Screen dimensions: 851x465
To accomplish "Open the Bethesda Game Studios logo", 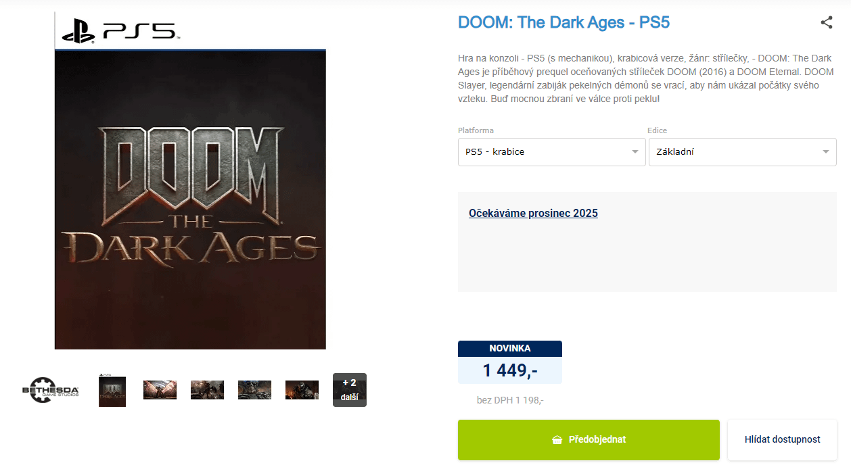I will coord(51,390).
